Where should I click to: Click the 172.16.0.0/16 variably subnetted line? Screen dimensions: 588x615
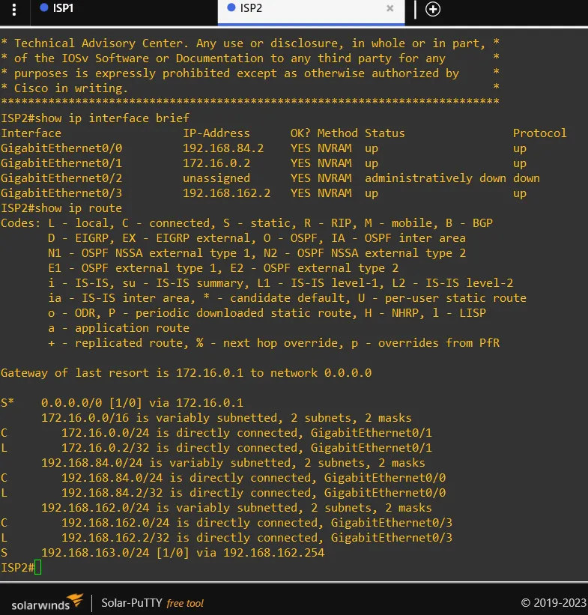point(226,418)
